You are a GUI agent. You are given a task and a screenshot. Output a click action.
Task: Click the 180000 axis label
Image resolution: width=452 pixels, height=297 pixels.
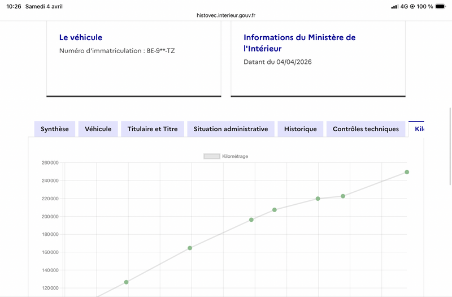click(x=50, y=234)
